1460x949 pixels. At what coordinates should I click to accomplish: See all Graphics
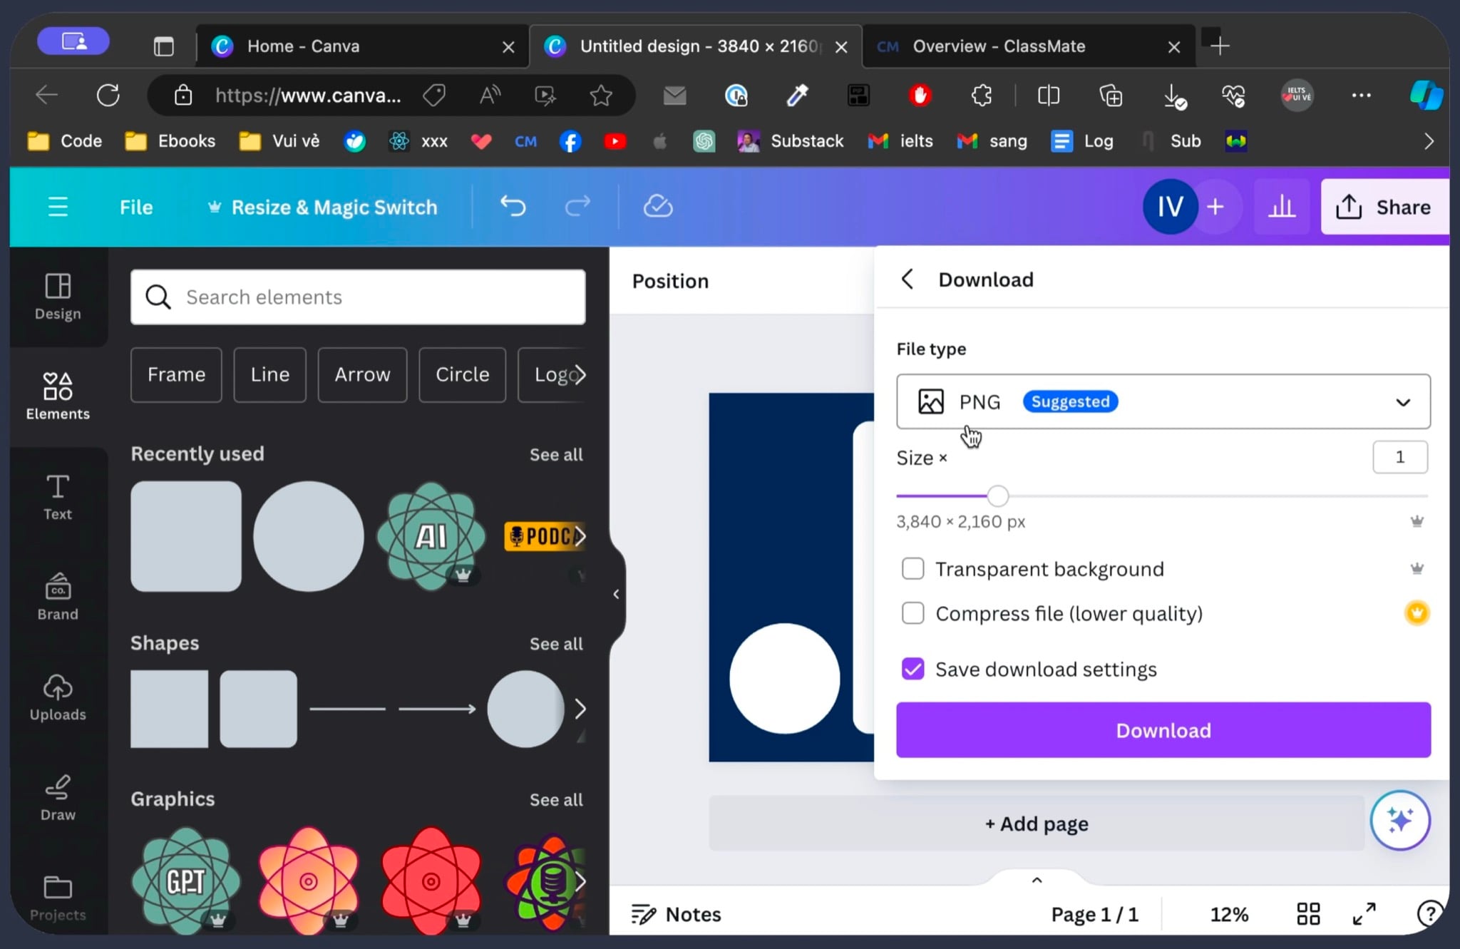[x=556, y=800]
